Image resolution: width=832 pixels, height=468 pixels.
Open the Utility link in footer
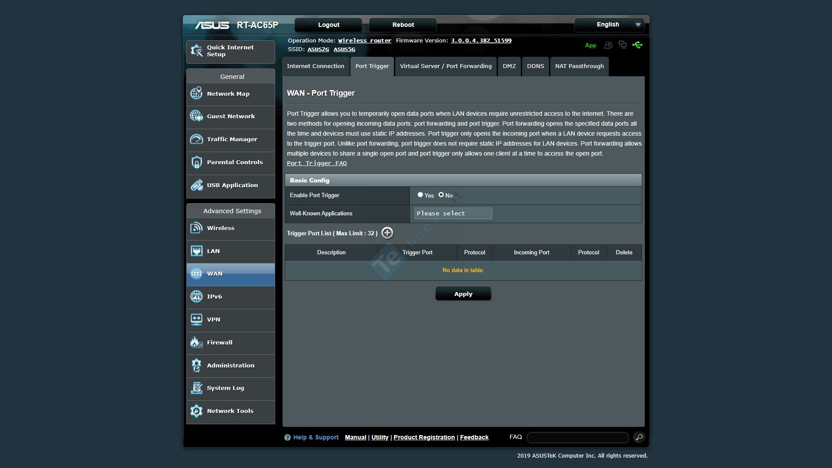tap(380, 438)
